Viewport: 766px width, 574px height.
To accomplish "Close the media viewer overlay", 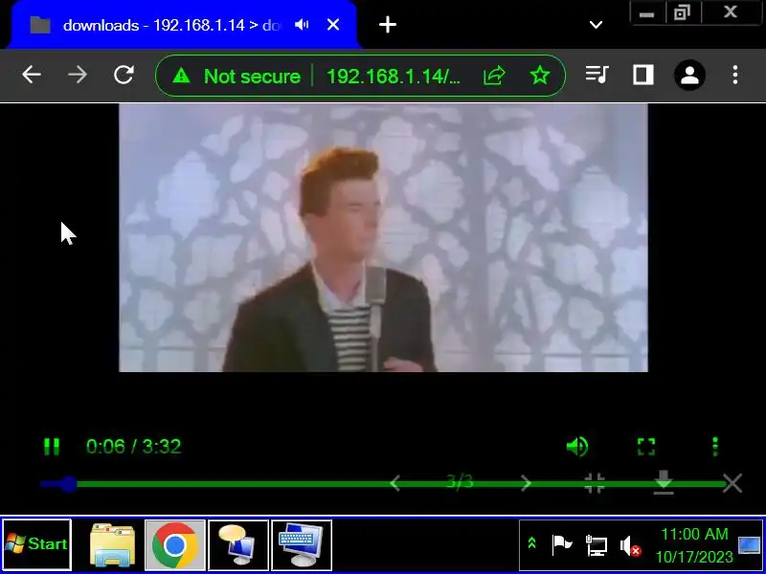I will tap(732, 483).
